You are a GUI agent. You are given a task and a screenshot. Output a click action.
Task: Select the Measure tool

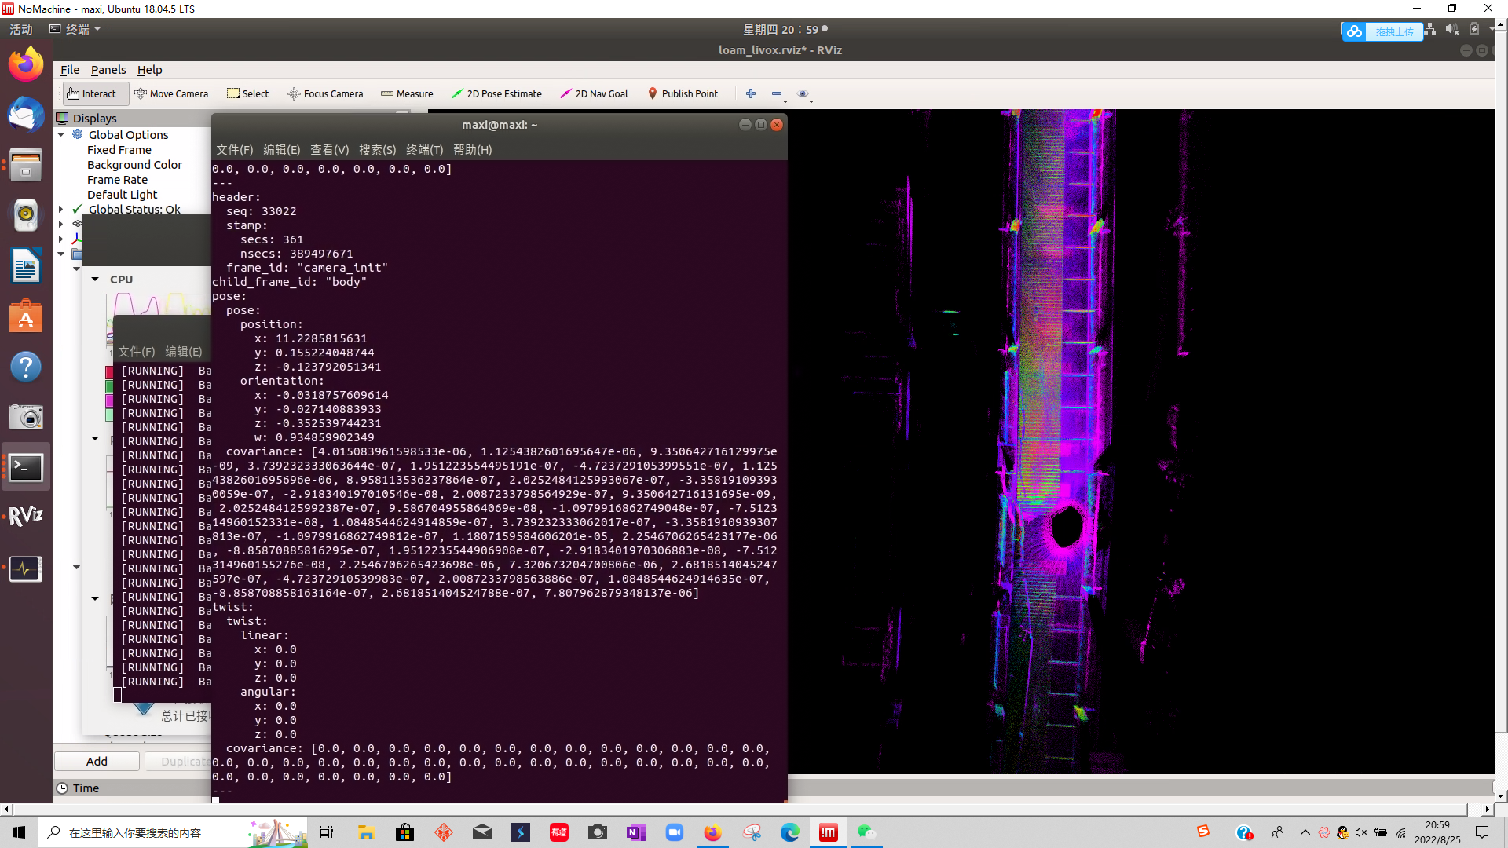(x=406, y=93)
